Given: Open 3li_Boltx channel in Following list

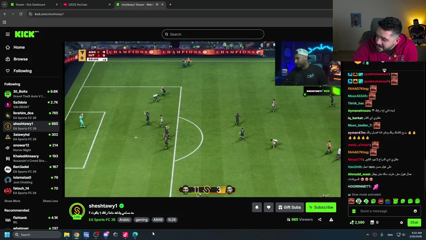Looking at the screenshot, I should pos(31,94).
